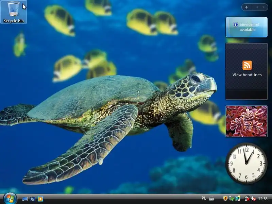Click the analog clock gadget
The image size is (272, 204).
246,164
